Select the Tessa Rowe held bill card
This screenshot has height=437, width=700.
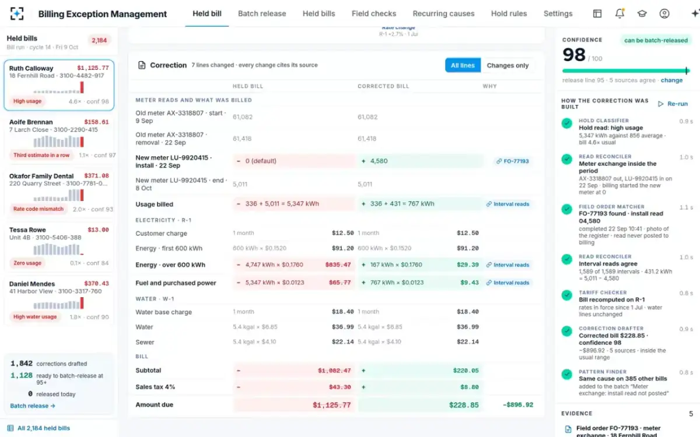pos(59,246)
